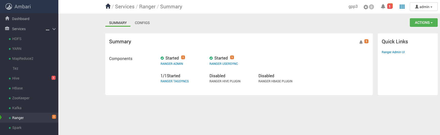Click Ranger in the breadcrumb

(147, 7)
